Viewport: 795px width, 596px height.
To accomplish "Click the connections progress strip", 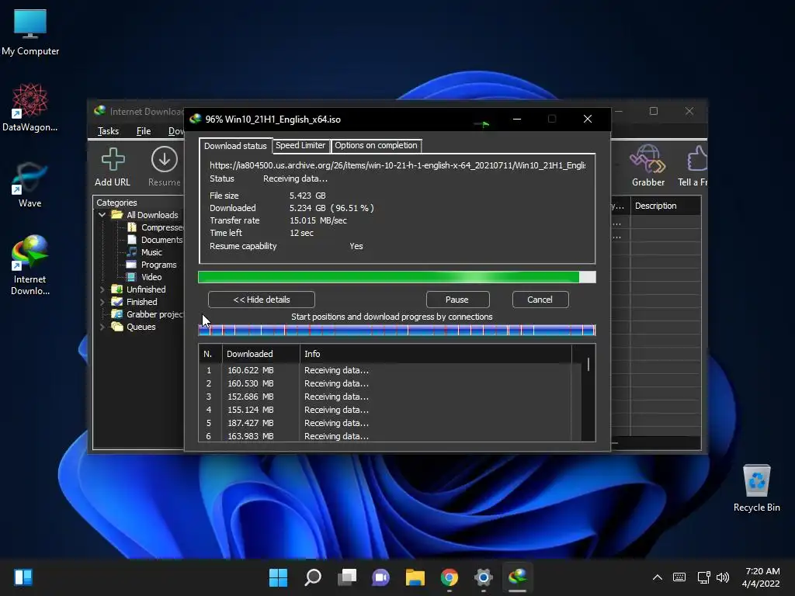I will tap(397, 331).
